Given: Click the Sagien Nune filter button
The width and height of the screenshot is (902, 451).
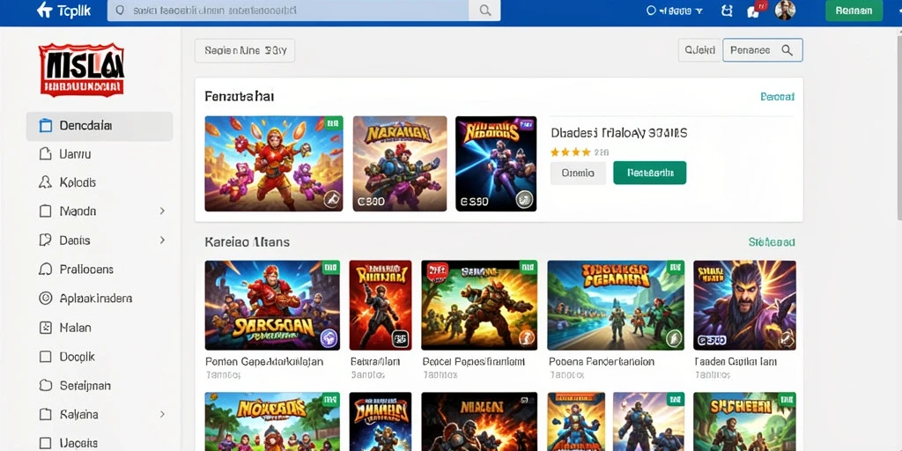Looking at the screenshot, I should pyautogui.click(x=245, y=50).
